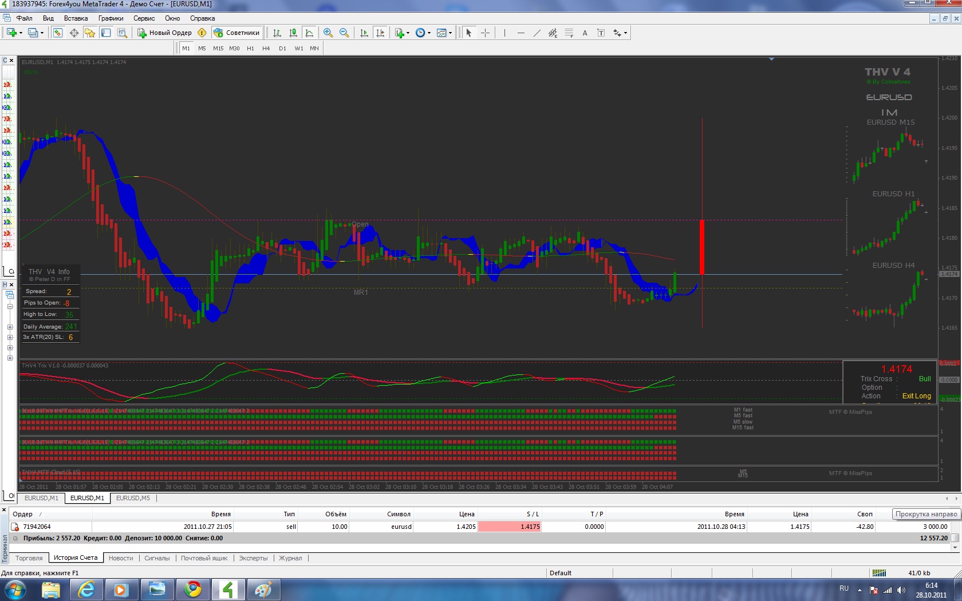
Task: Activate the cursor arrow mode
Action: coord(469,33)
